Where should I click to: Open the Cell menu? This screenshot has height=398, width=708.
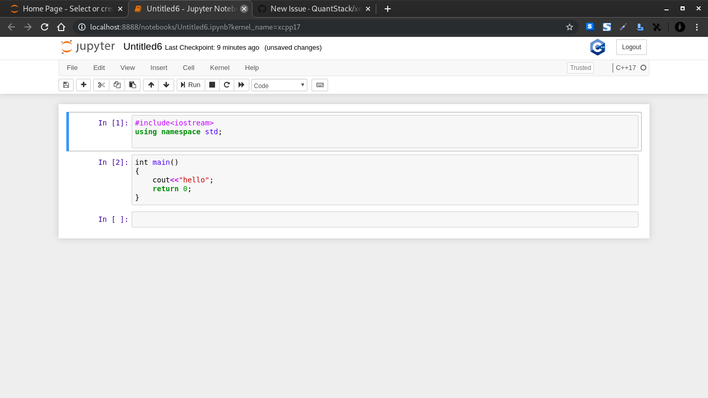pos(188,67)
